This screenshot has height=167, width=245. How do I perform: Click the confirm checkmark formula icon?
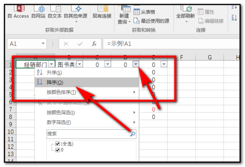[x=80, y=44]
